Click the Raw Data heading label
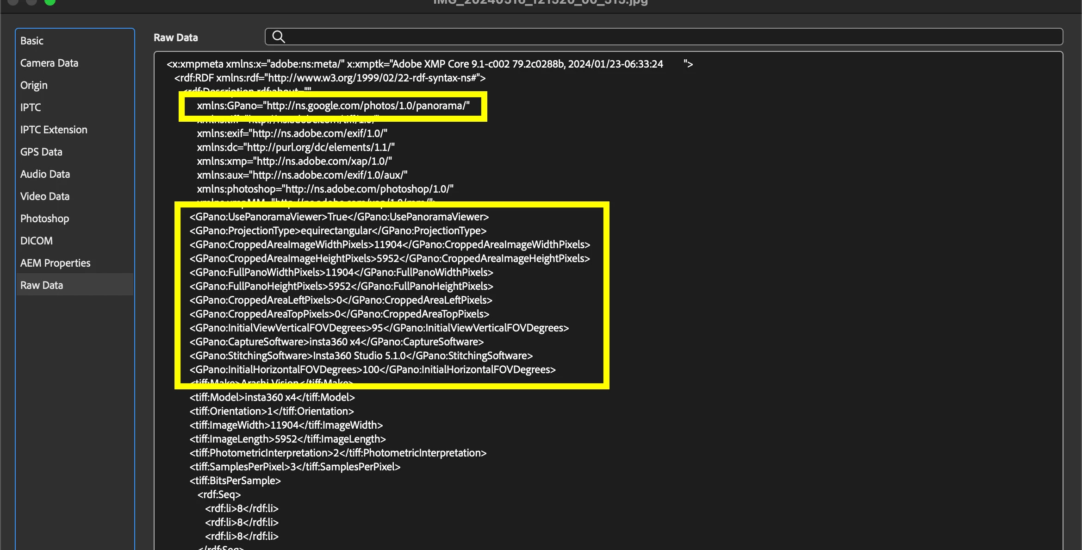 [x=175, y=37]
